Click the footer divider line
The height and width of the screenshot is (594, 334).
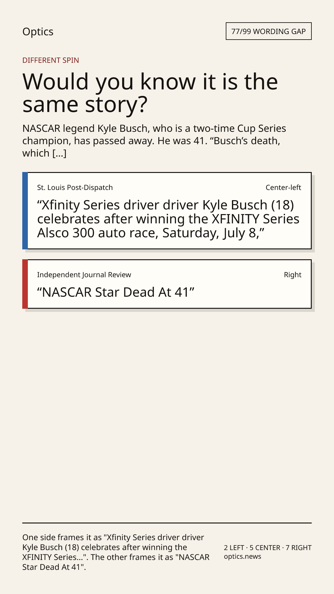[167, 523]
